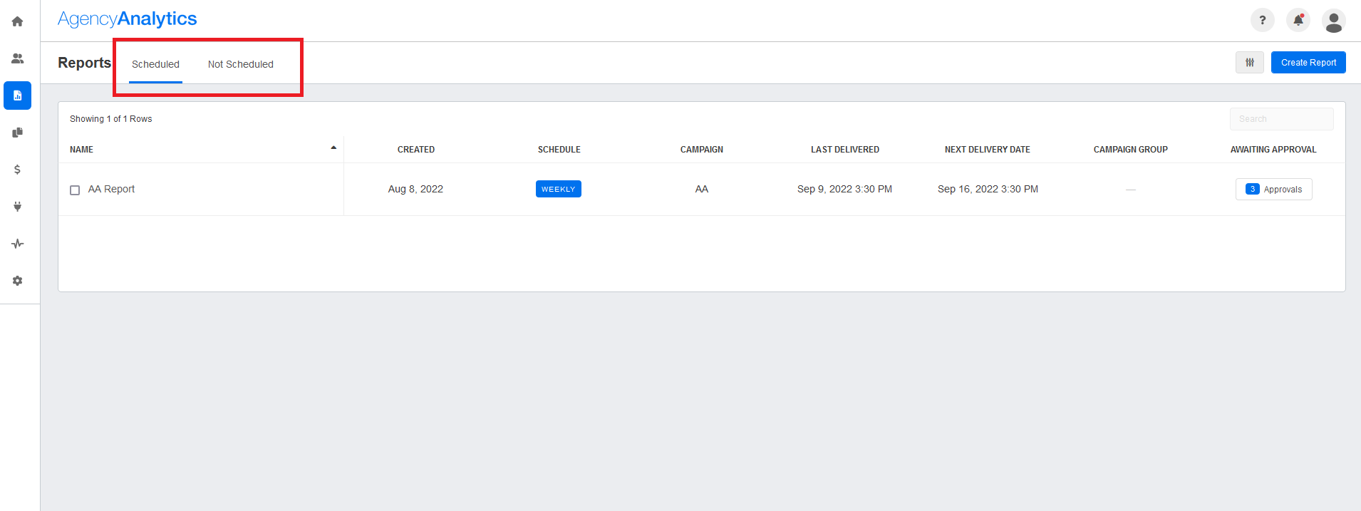Tick the AA Report checkbox

tap(75, 190)
